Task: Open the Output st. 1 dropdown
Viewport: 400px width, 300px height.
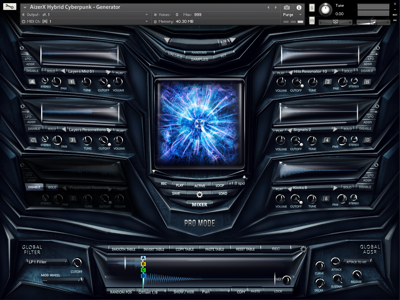Action: coord(85,14)
